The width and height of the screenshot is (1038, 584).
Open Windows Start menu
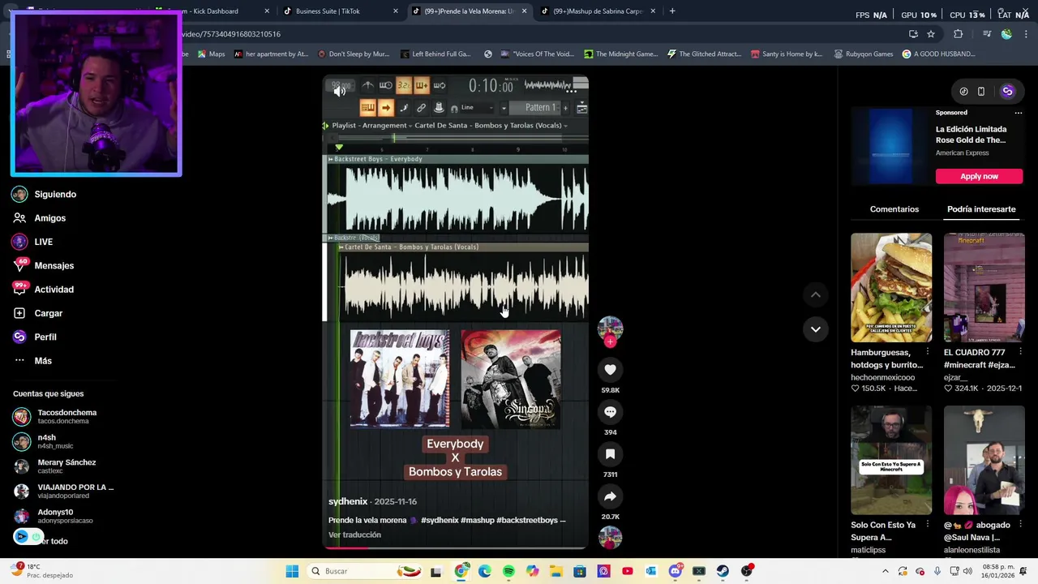(292, 571)
